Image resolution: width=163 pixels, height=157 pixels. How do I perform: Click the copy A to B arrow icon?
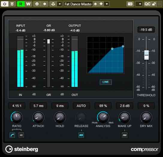[45, 4]
